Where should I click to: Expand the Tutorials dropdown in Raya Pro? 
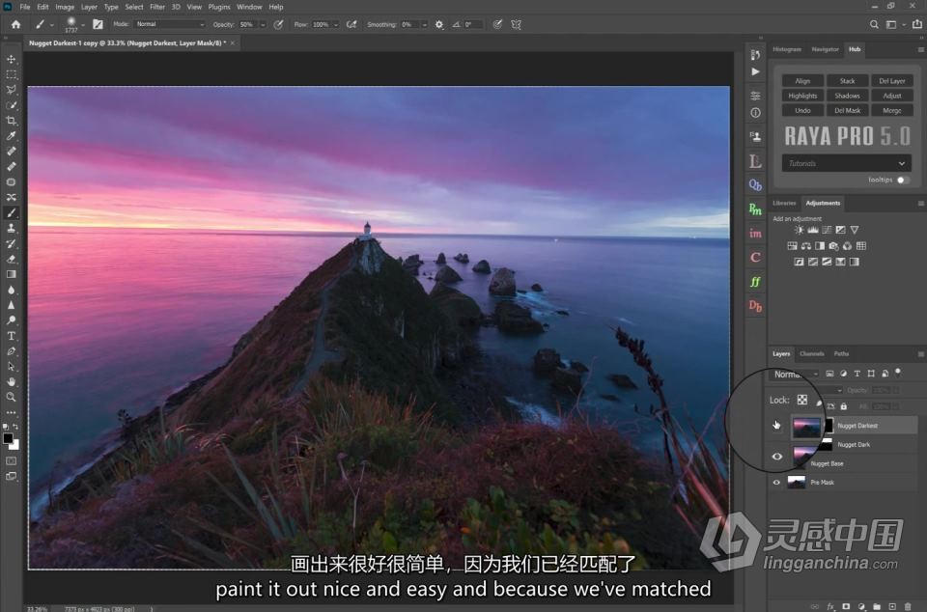(847, 163)
